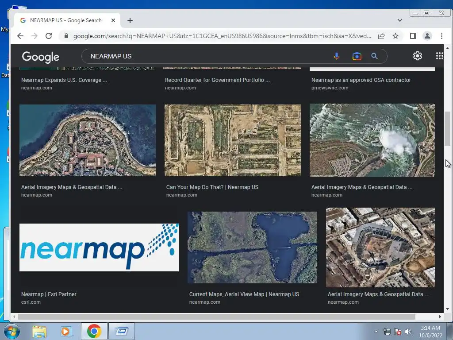Screen dimensions: 453x340
Task: Open the Chrome side panel icon
Action: click(x=413, y=36)
